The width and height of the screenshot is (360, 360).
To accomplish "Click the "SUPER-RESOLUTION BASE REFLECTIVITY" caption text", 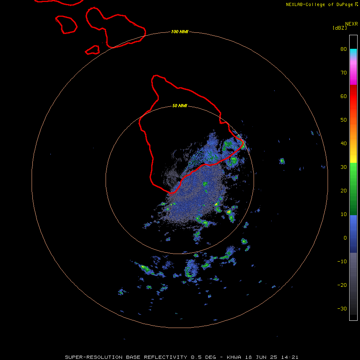I will click(126, 357).
